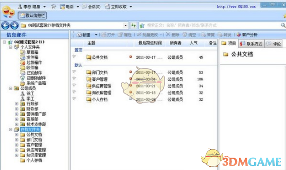
Task: Sort by 最后跟进时间 column header
Action: [150, 43]
